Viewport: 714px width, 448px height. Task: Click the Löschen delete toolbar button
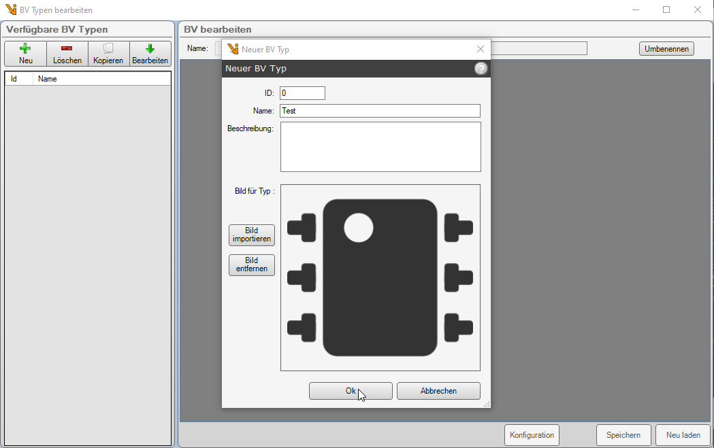point(67,54)
